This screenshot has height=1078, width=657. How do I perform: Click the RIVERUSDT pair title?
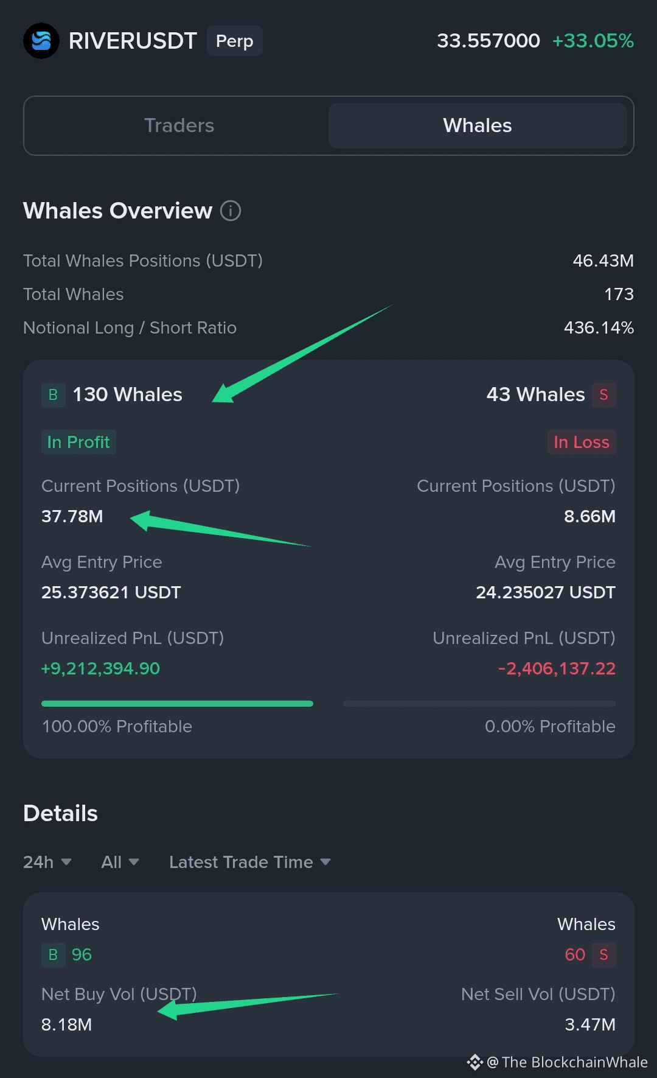pos(133,41)
